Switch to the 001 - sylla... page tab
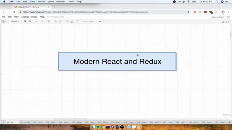Image resolution: width=232 pixels, height=130 pixels. [51, 122]
